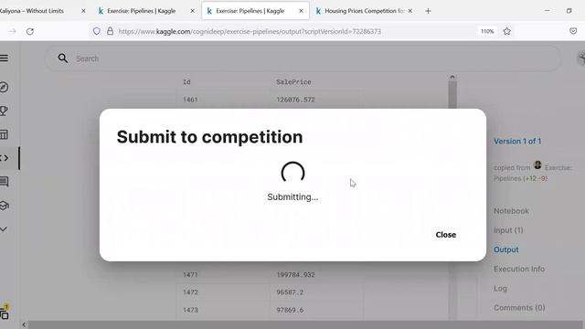Click the output table scroll up arrow
Viewport: 585px width, 329px height.
coord(452,77)
